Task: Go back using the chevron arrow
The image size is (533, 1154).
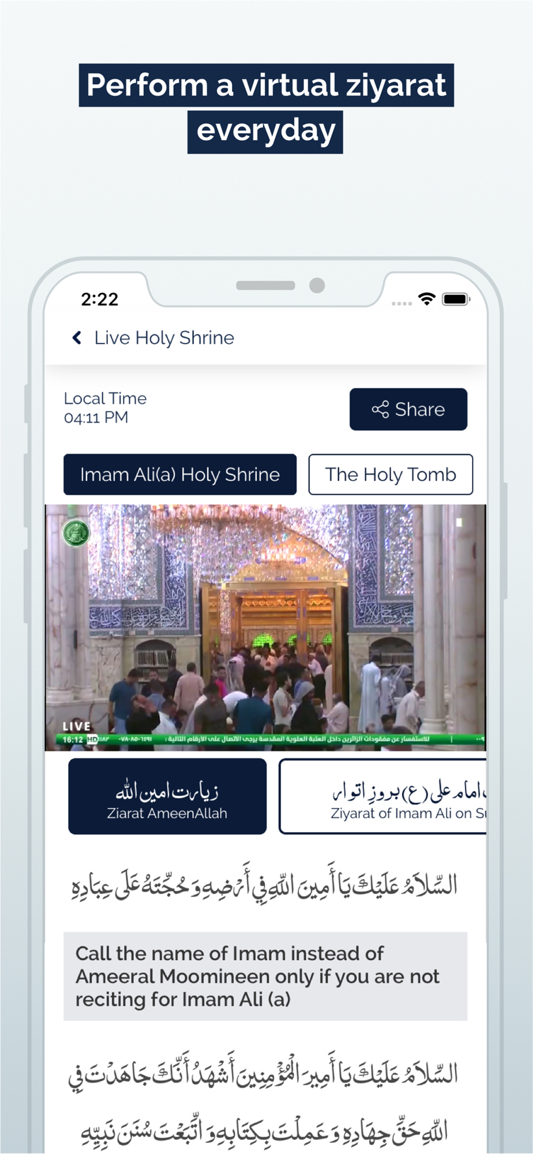Action: (x=77, y=338)
